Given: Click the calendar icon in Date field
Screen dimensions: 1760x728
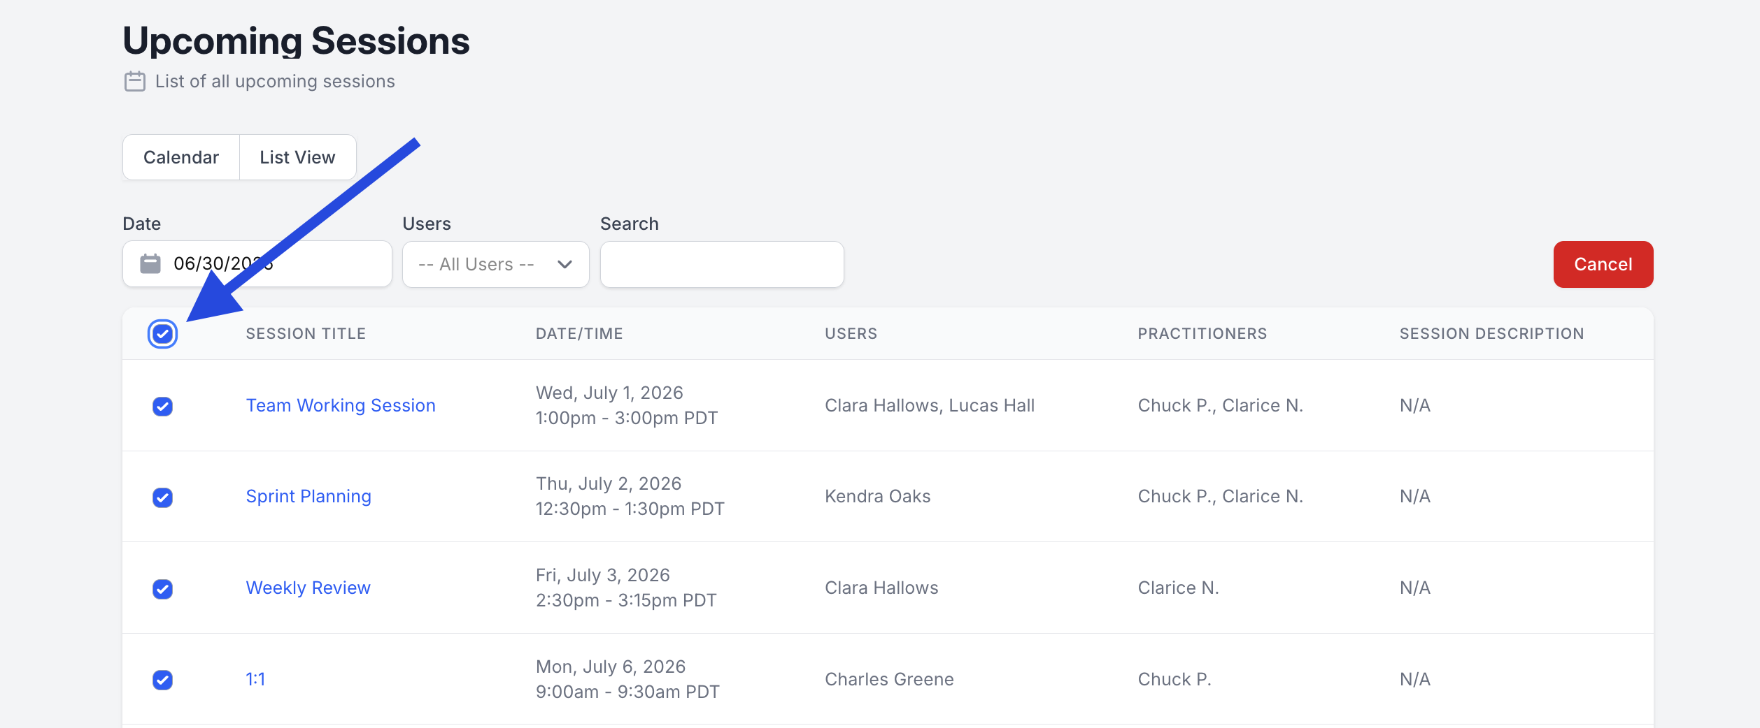Looking at the screenshot, I should 150,264.
